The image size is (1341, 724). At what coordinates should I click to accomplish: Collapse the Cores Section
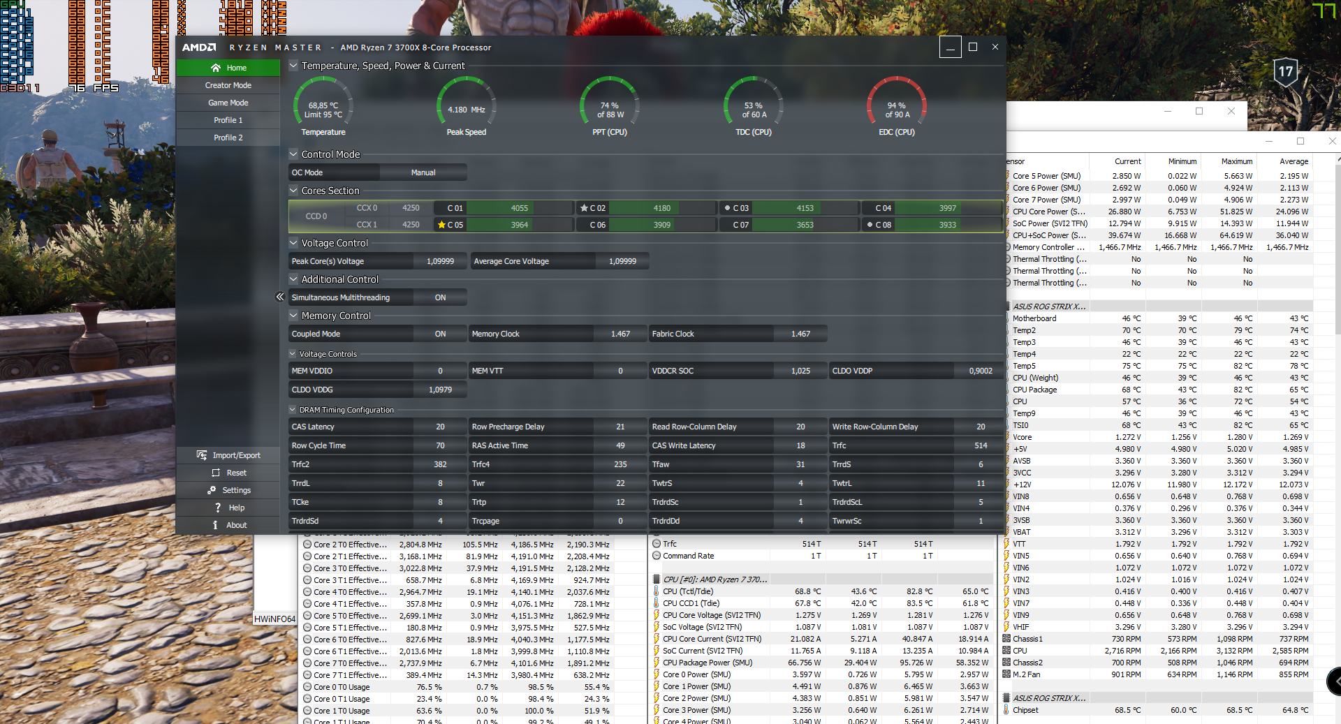(x=294, y=191)
